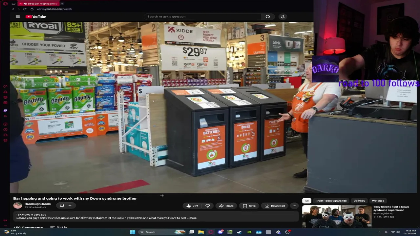Screen dimensions: 420x236
Task: Open NVIDIA app from the taskbar
Action: (x=249, y=232)
